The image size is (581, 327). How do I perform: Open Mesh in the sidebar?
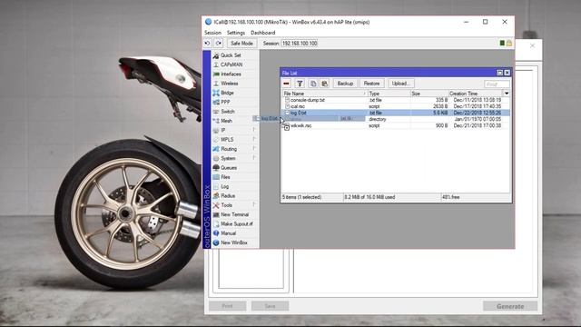click(x=226, y=121)
